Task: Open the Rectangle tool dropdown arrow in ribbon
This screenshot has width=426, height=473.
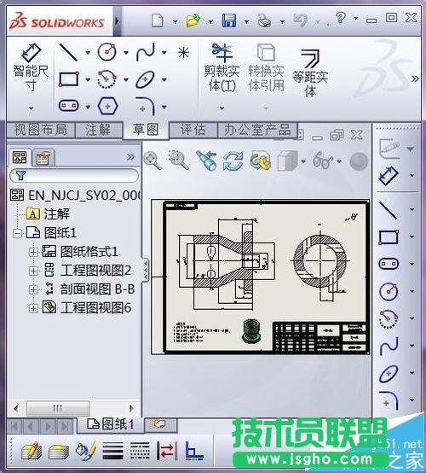Action: [88, 80]
